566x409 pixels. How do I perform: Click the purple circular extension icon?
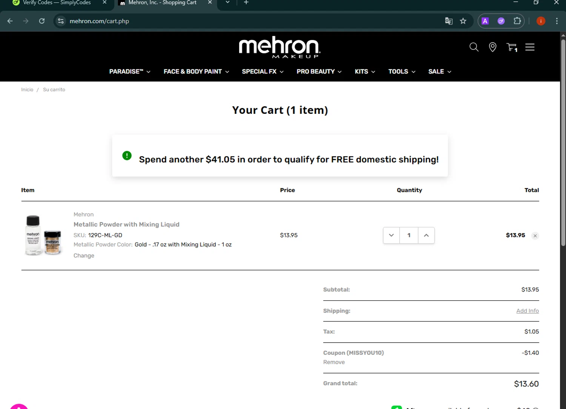(x=501, y=21)
